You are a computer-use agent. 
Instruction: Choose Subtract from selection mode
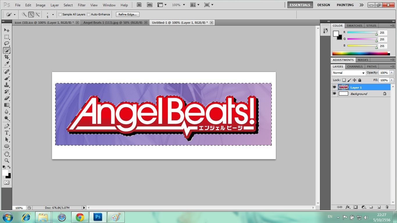pyautogui.click(x=37, y=14)
